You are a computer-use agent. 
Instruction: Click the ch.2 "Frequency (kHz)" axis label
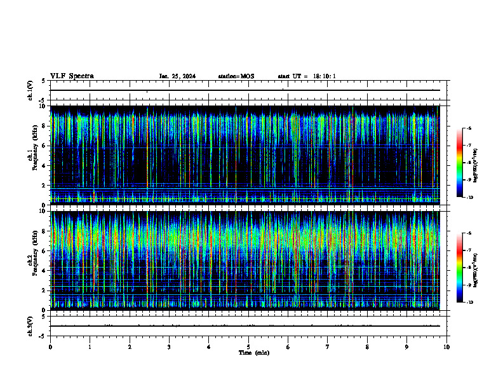(35, 253)
